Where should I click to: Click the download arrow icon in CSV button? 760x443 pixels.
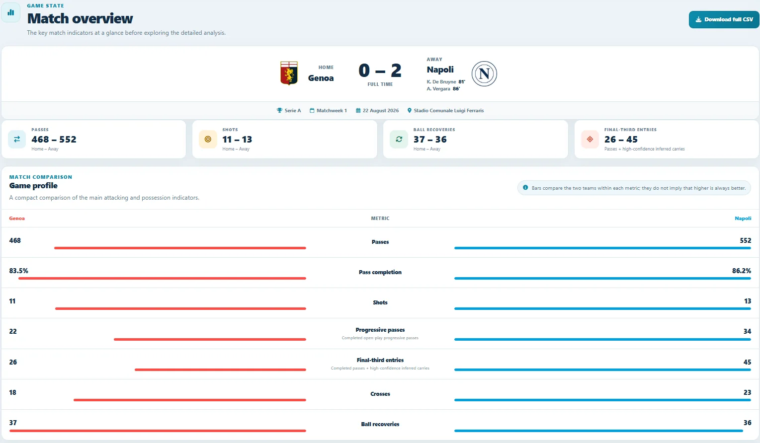tap(698, 19)
